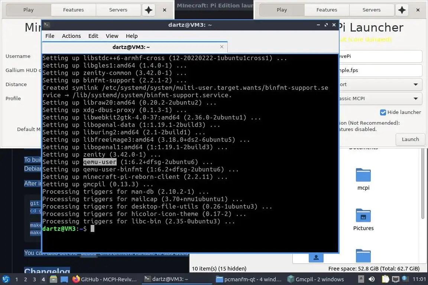Open the file manager launcher in taskbar
Screen dimensions: 428x285
click(x=53, y=279)
